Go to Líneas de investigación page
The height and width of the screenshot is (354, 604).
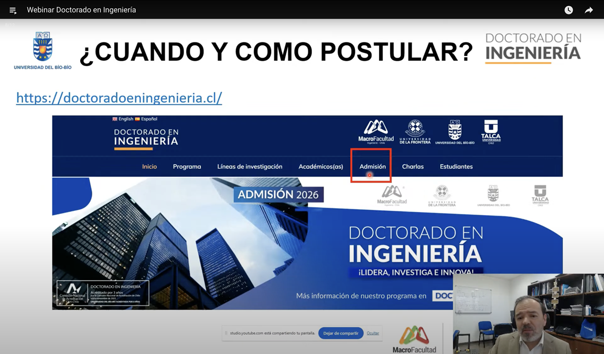[250, 166]
